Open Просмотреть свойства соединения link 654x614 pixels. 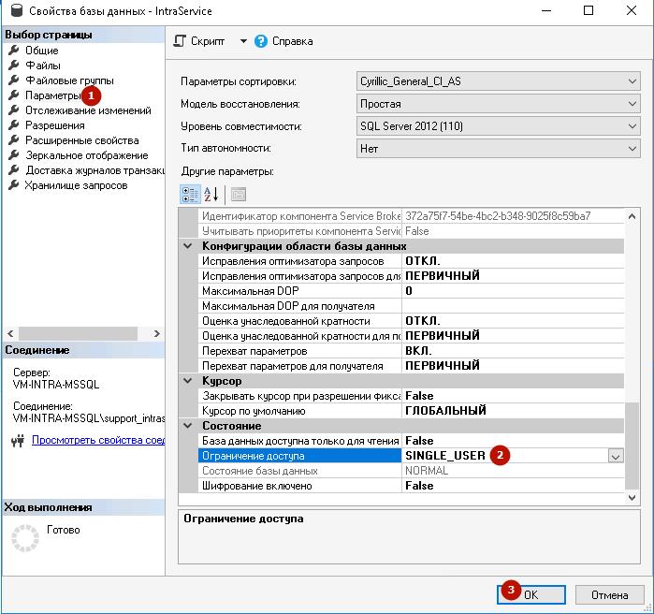[x=98, y=440]
